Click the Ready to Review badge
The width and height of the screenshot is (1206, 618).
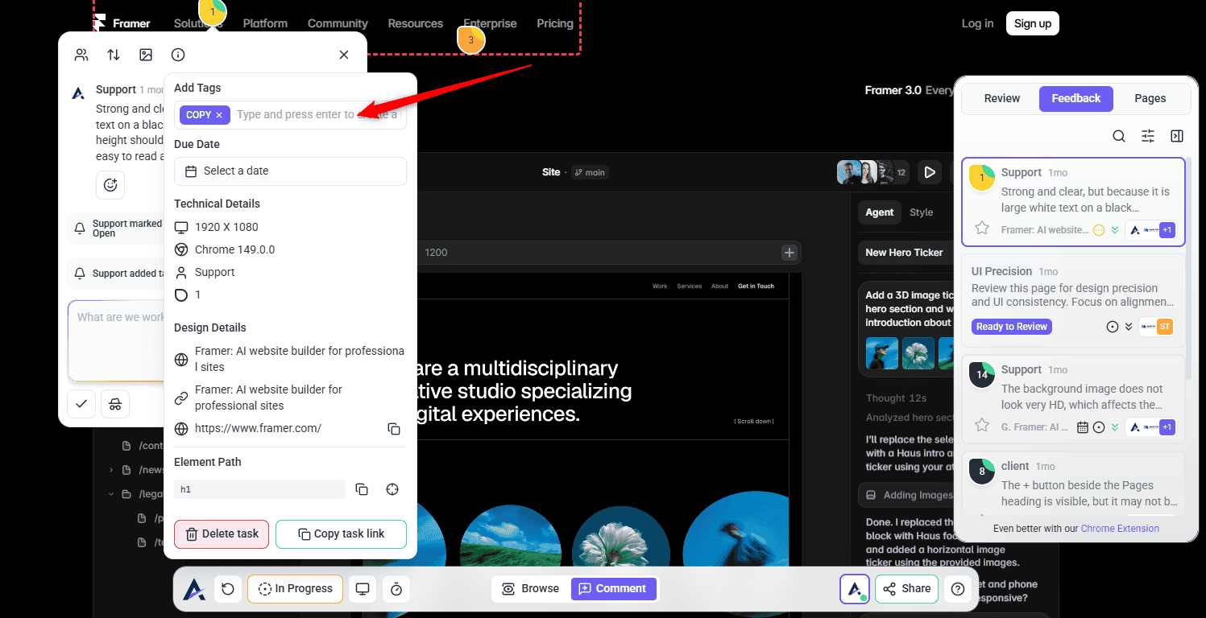tap(1012, 327)
